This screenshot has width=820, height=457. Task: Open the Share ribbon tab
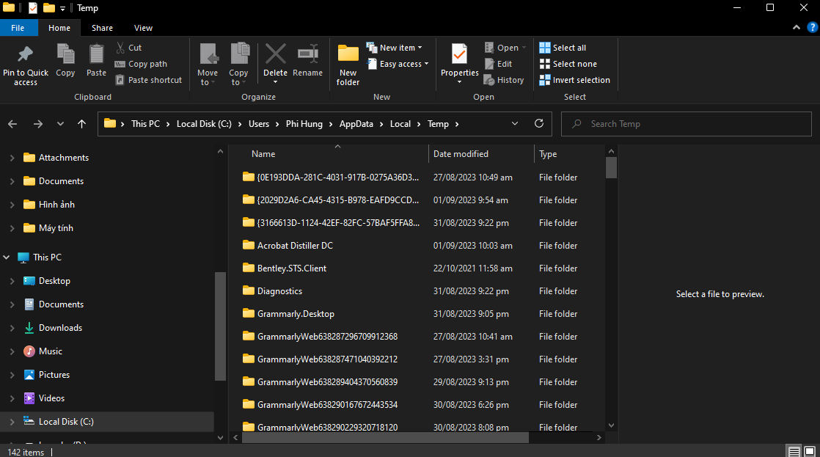click(102, 27)
